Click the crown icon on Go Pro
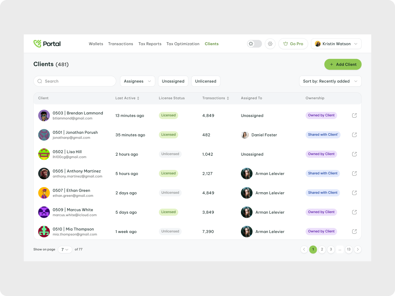The image size is (395, 296). [286, 44]
